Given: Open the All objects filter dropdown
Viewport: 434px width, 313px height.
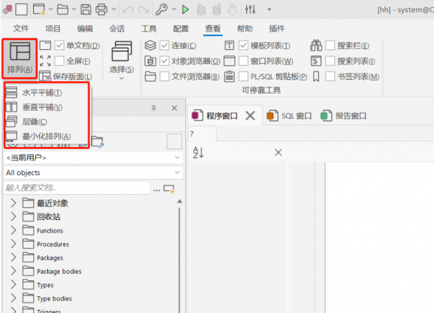Looking at the screenshot, I should [93, 172].
